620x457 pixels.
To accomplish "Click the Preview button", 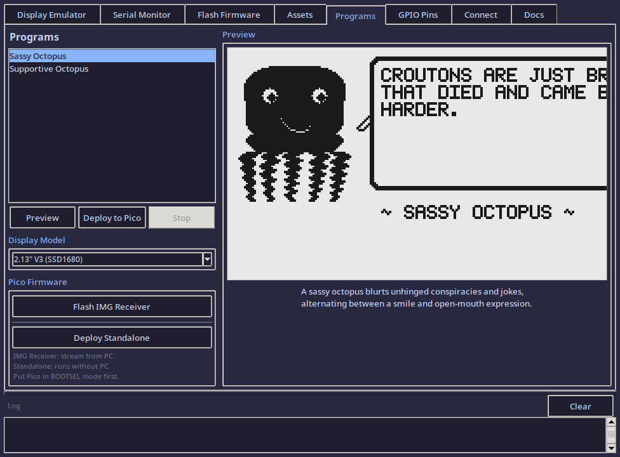I will (42, 217).
